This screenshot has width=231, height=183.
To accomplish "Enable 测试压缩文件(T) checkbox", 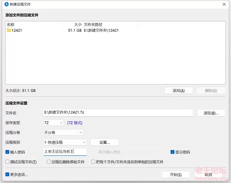I will [x=7, y=162].
